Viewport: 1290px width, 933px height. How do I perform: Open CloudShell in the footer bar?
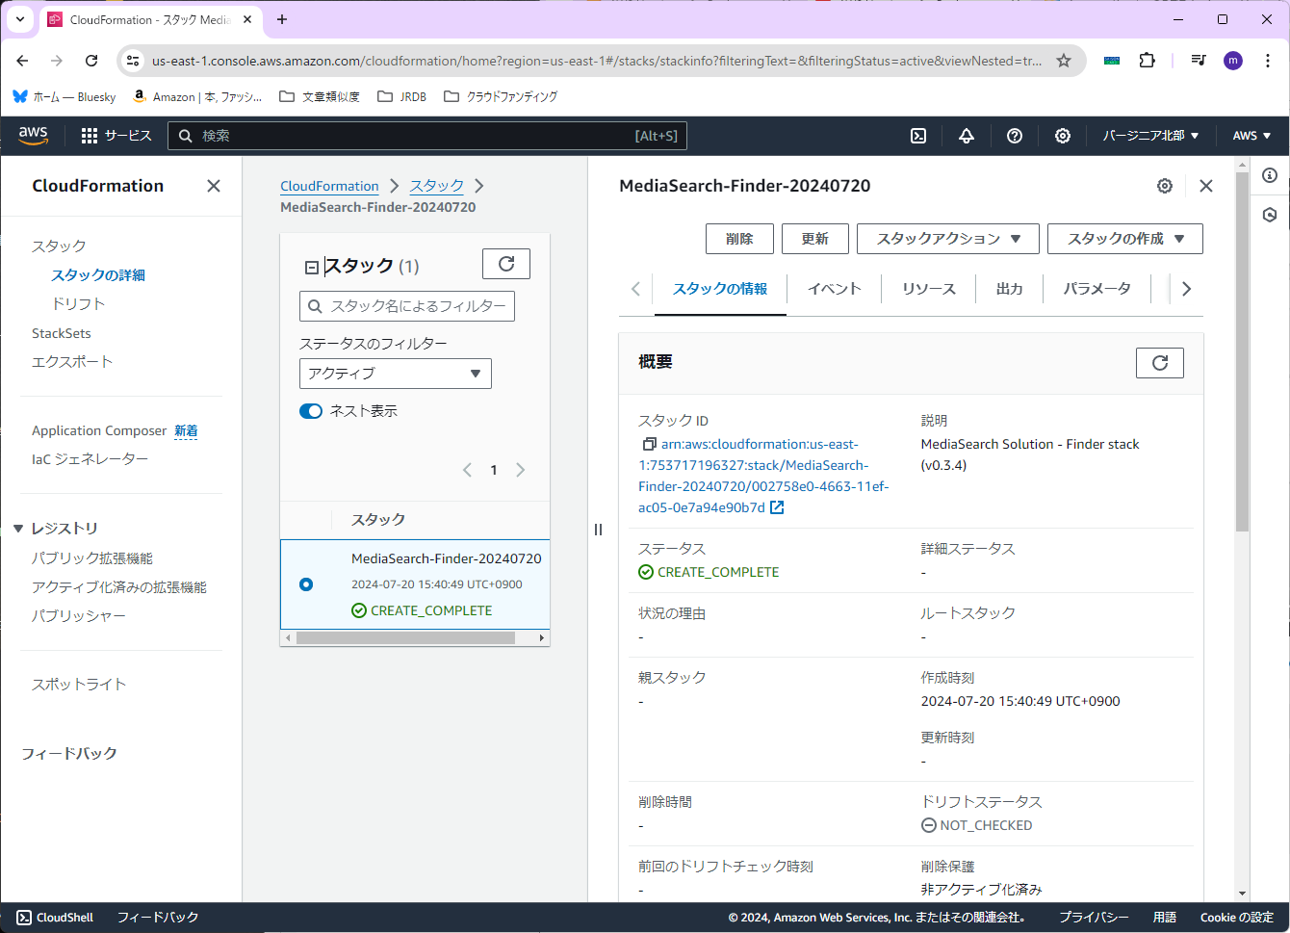55,918
